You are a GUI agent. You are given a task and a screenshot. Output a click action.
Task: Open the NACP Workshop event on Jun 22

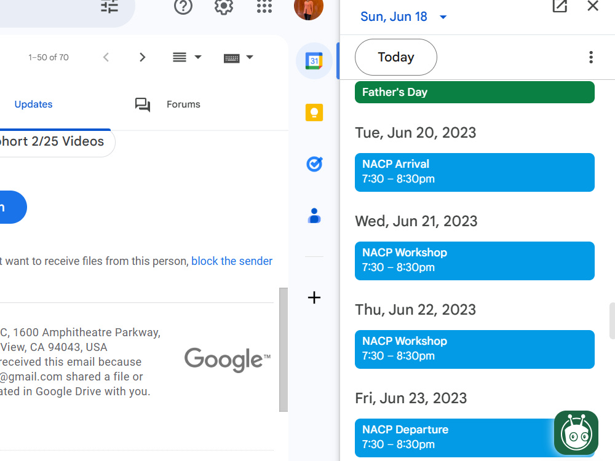pos(475,349)
